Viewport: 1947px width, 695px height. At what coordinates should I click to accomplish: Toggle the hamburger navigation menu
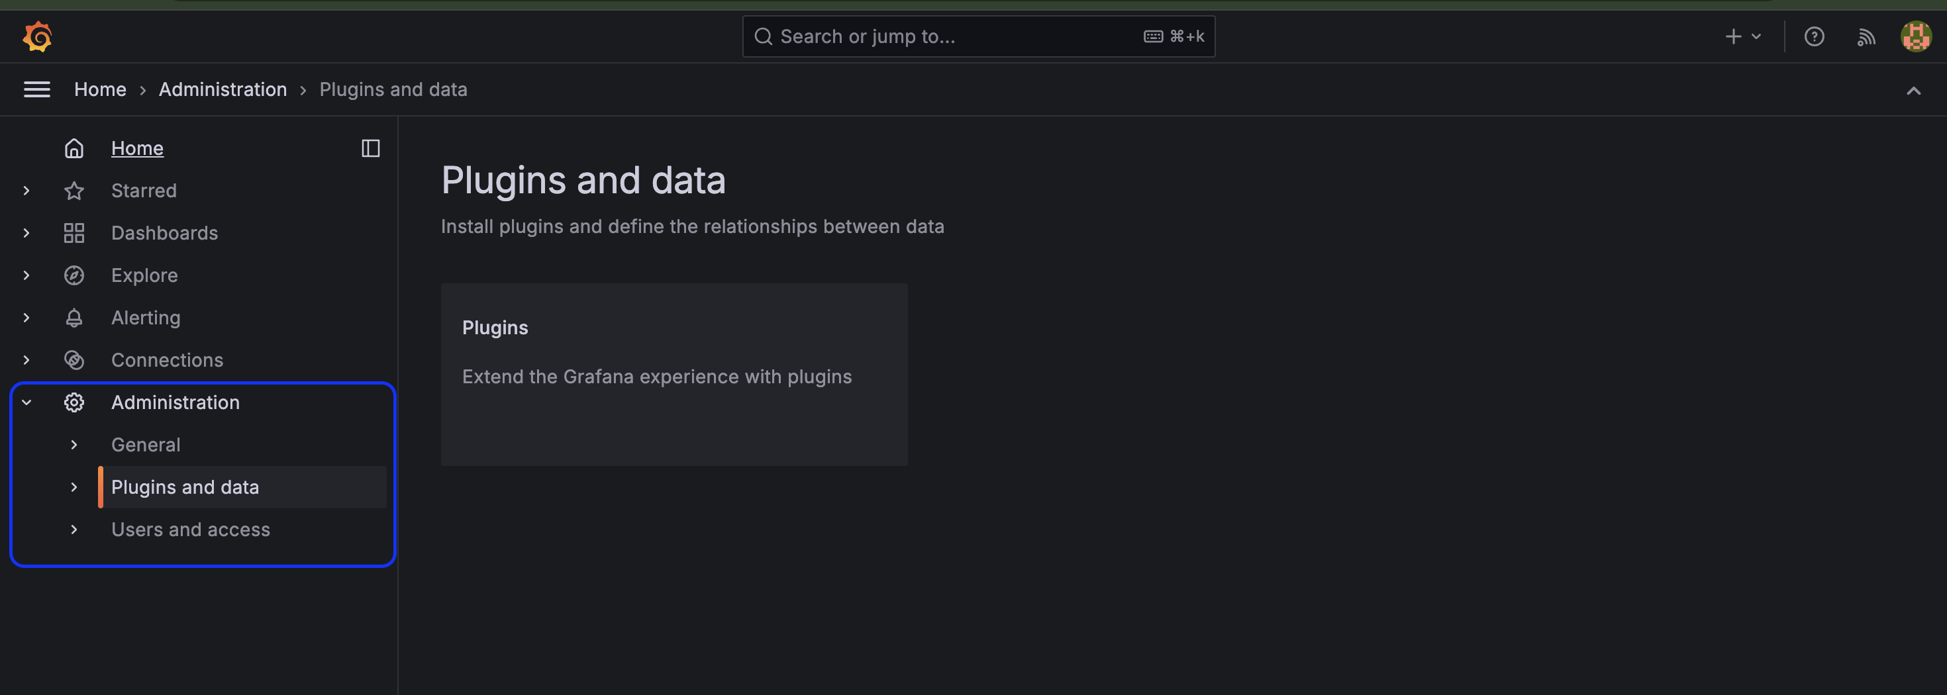tap(37, 89)
